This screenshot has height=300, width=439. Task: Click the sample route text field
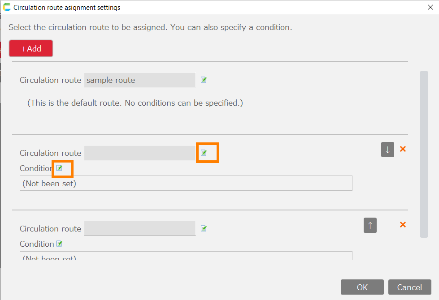pos(139,80)
